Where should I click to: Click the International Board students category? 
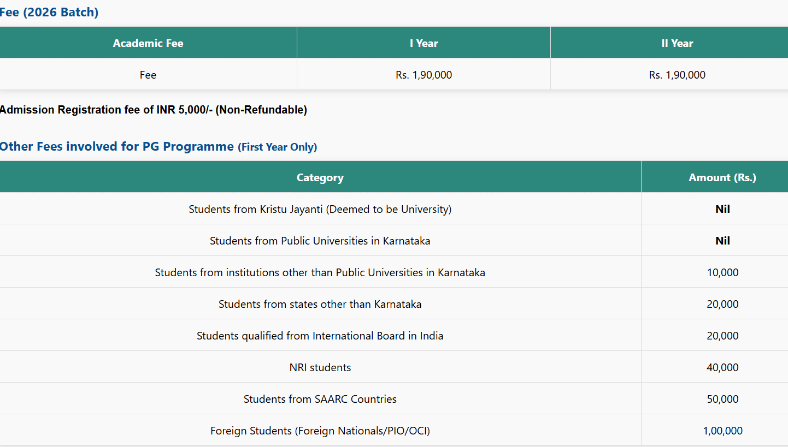pyautogui.click(x=320, y=336)
